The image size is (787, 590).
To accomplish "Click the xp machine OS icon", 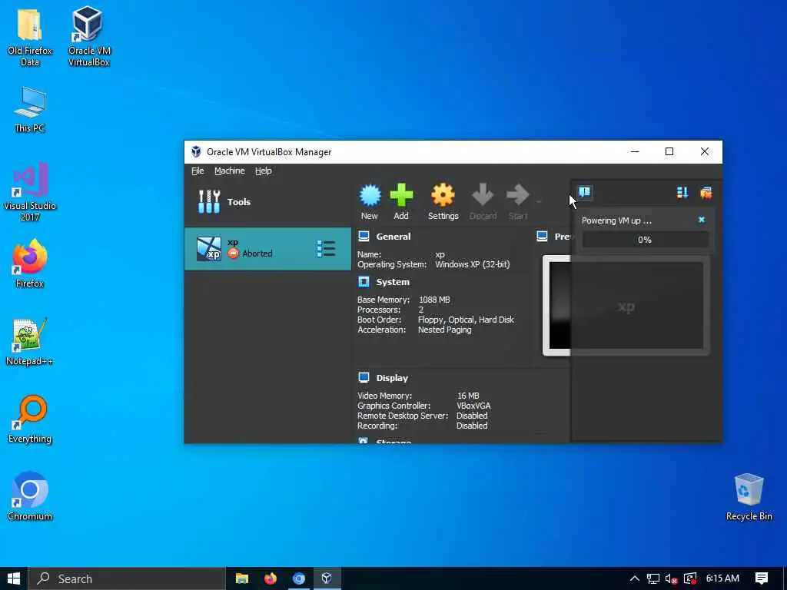I will 209,249.
